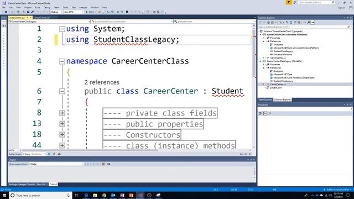This screenshot has height=199, width=354.
Task: Open the Edit menu
Action: (11, 7)
